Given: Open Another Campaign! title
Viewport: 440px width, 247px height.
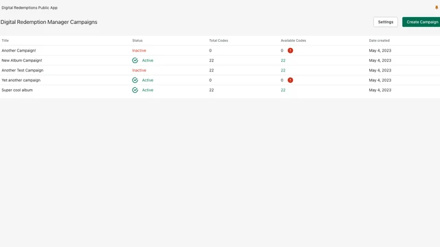Looking at the screenshot, I should pos(19,51).
